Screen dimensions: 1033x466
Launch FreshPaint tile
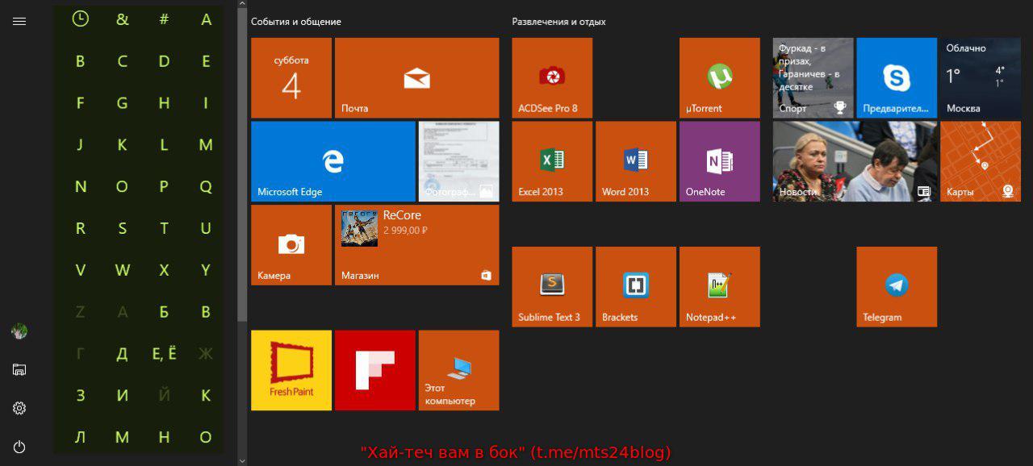[x=291, y=370]
